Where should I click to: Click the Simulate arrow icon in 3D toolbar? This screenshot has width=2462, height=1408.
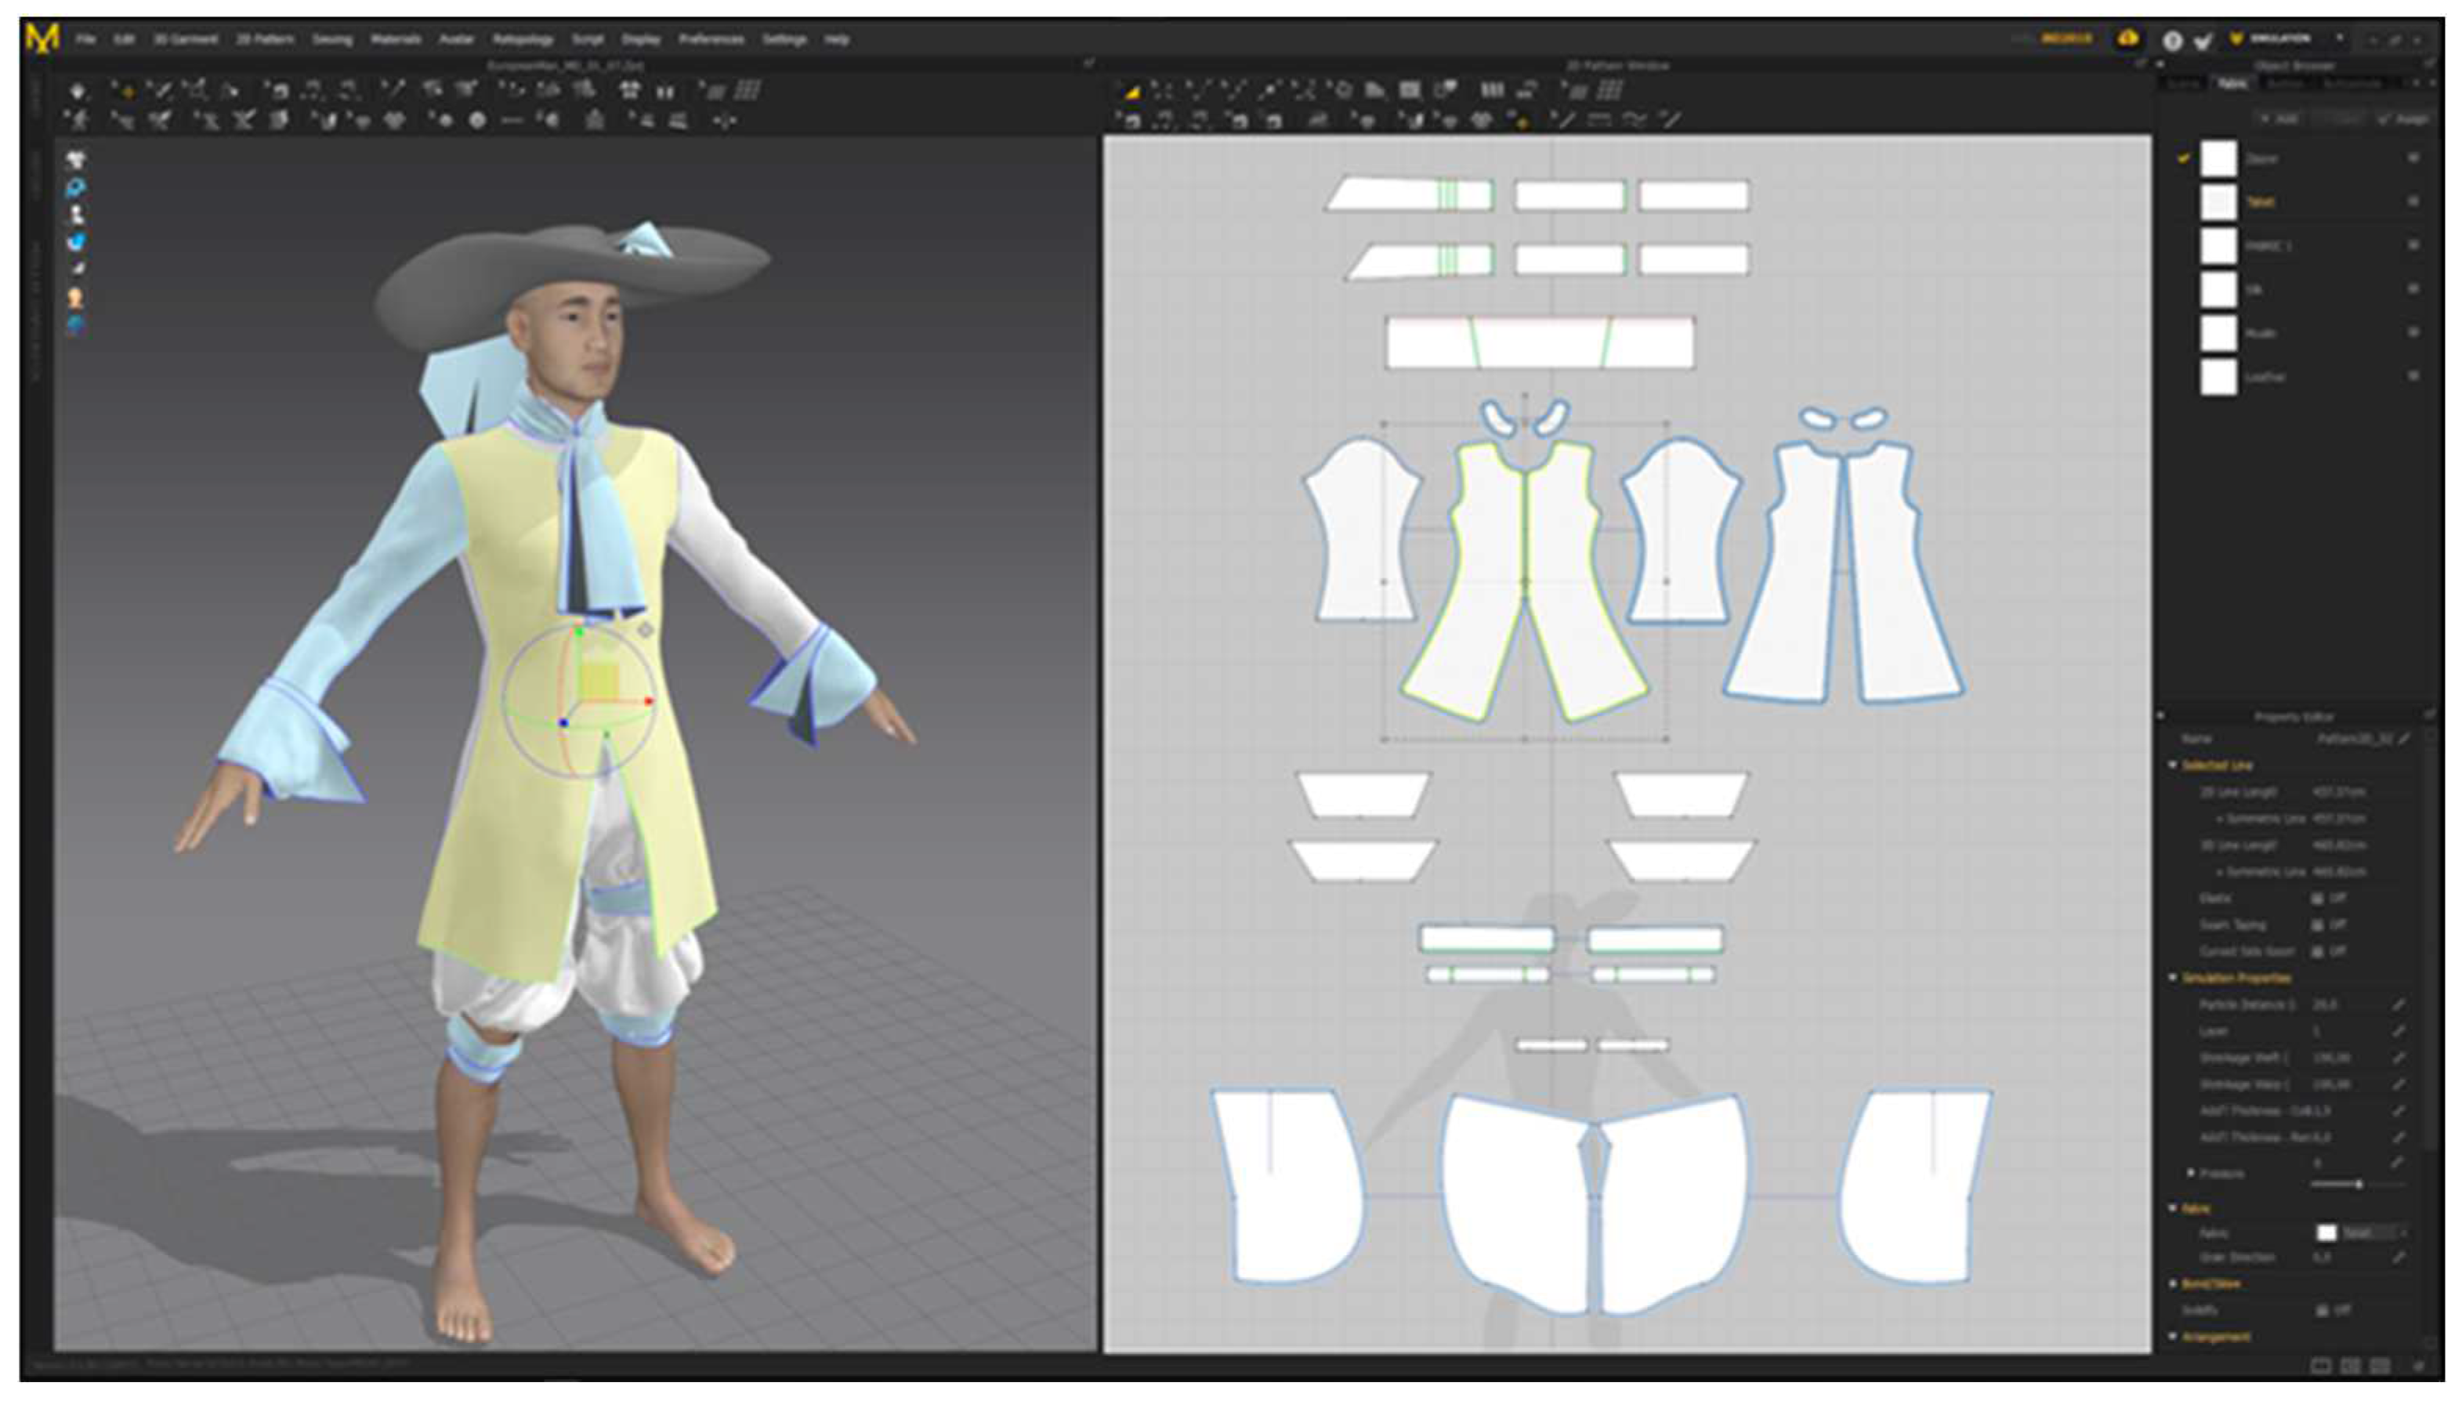[x=78, y=91]
